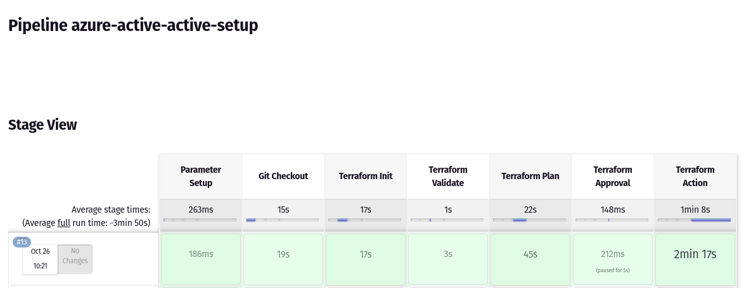Click the Git Checkout column header
The height and width of the screenshot is (288, 744).
(x=283, y=176)
